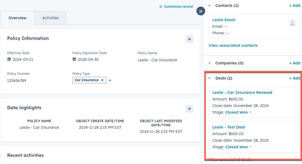The image size is (302, 164).
Task: Click View associated contacts link
Action: click(233, 45)
